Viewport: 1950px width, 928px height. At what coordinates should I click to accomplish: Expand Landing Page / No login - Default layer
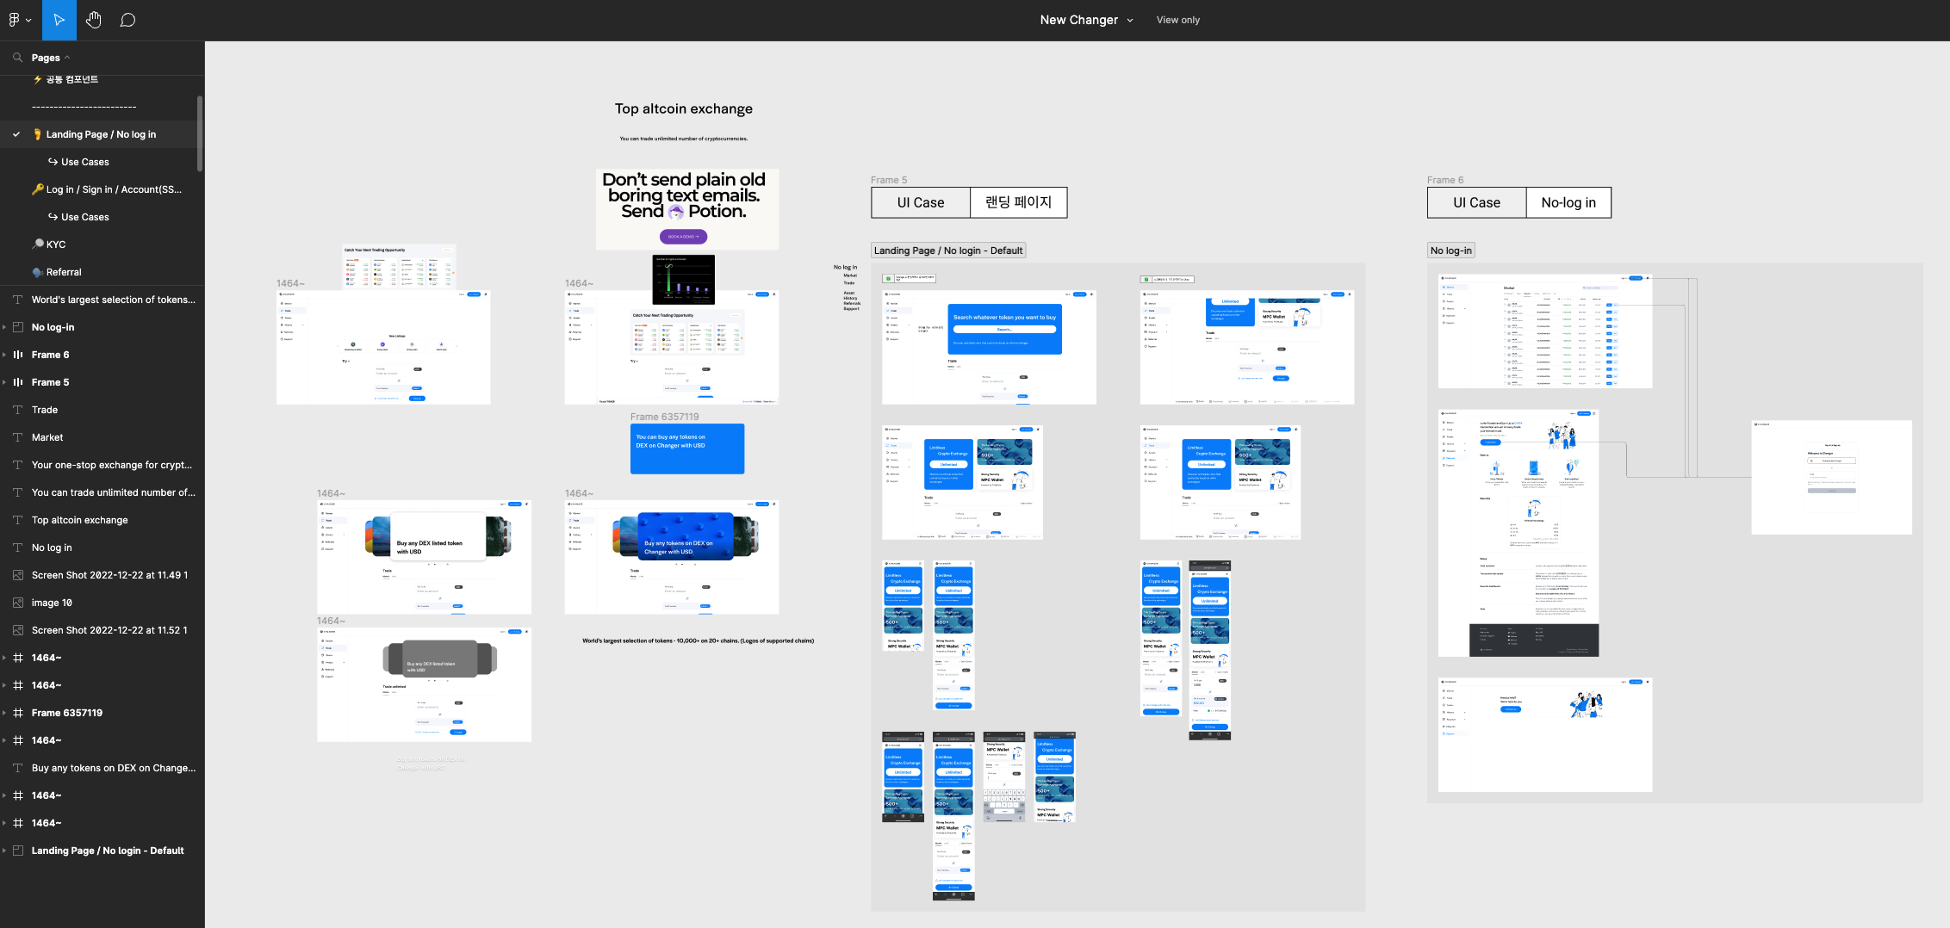click(5, 851)
